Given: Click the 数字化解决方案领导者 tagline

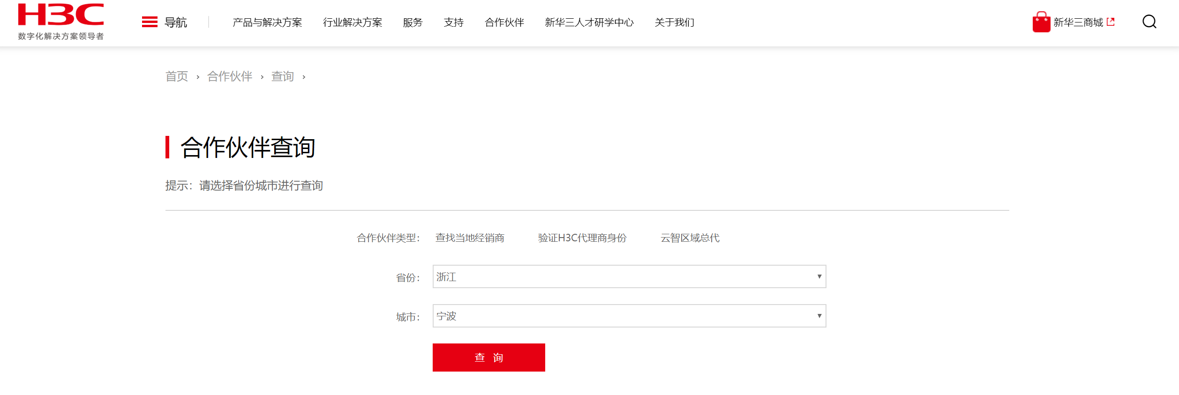Looking at the screenshot, I should point(61,36).
